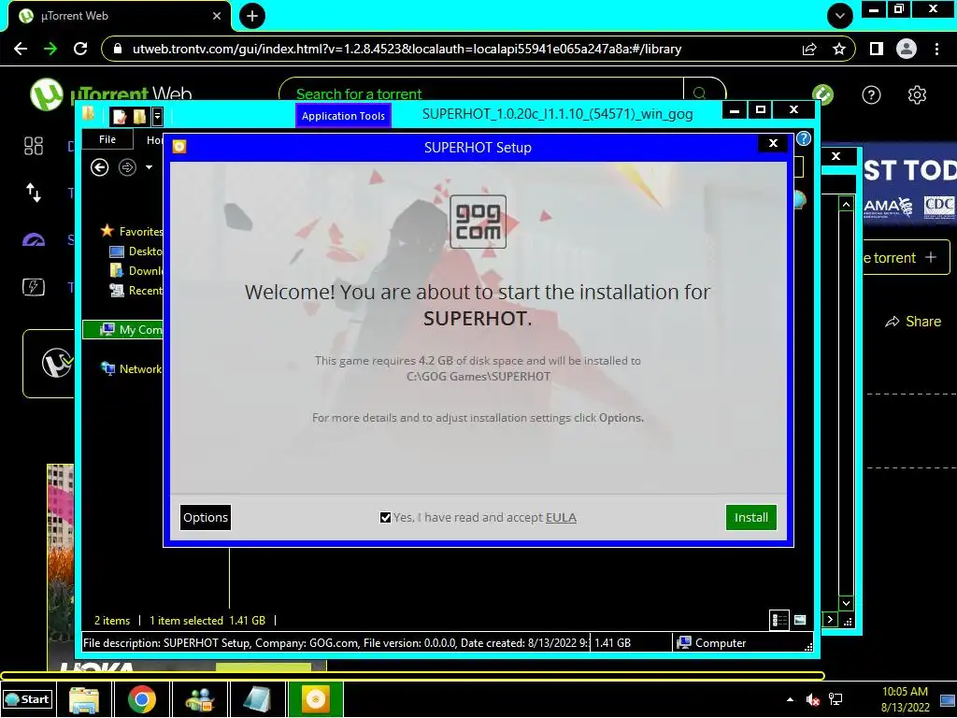Open the SUPERHOT Setup taskbar item

[316, 699]
